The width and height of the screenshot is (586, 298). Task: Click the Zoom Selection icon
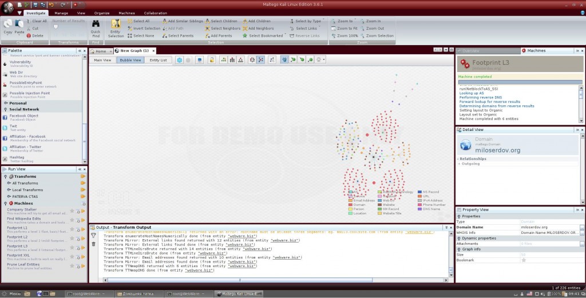(362, 36)
